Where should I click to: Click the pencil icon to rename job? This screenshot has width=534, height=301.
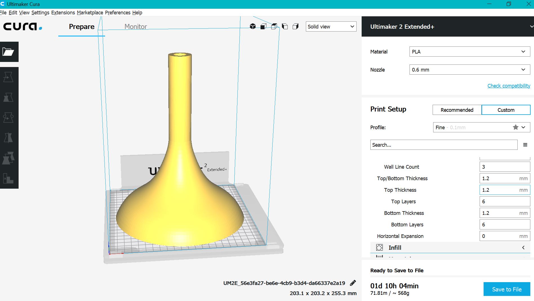click(x=353, y=283)
